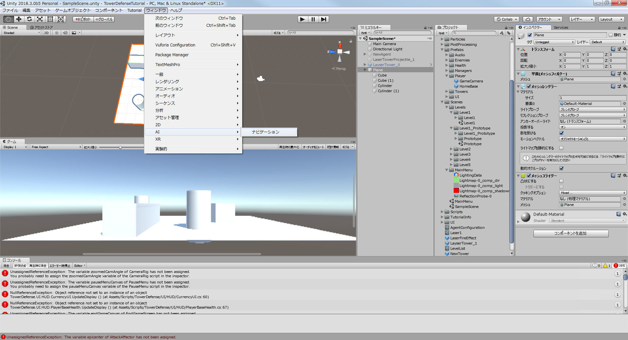Viewport: 628px width, 340px height.
Task: Enable convex (凸状にする) checkbox
Action: [x=561, y=181]
